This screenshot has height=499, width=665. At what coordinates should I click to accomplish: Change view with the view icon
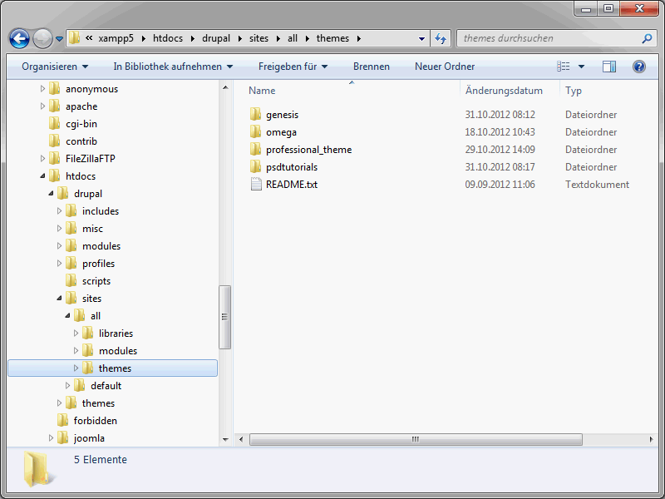[x=564, y=67]
